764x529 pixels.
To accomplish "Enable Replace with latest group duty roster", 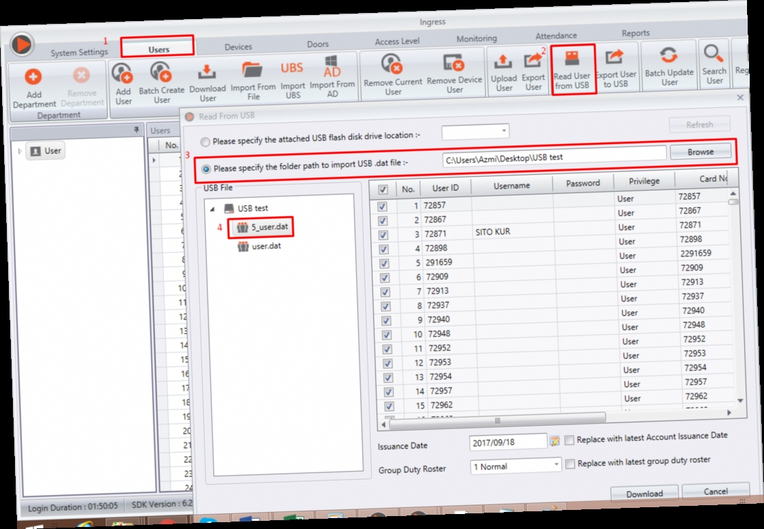I will (x=570, y=464).
